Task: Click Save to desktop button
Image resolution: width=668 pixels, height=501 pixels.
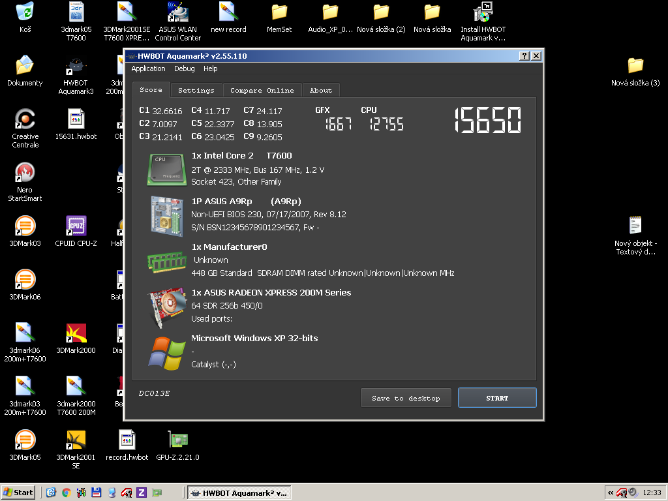Action: [x=406, y=398]
